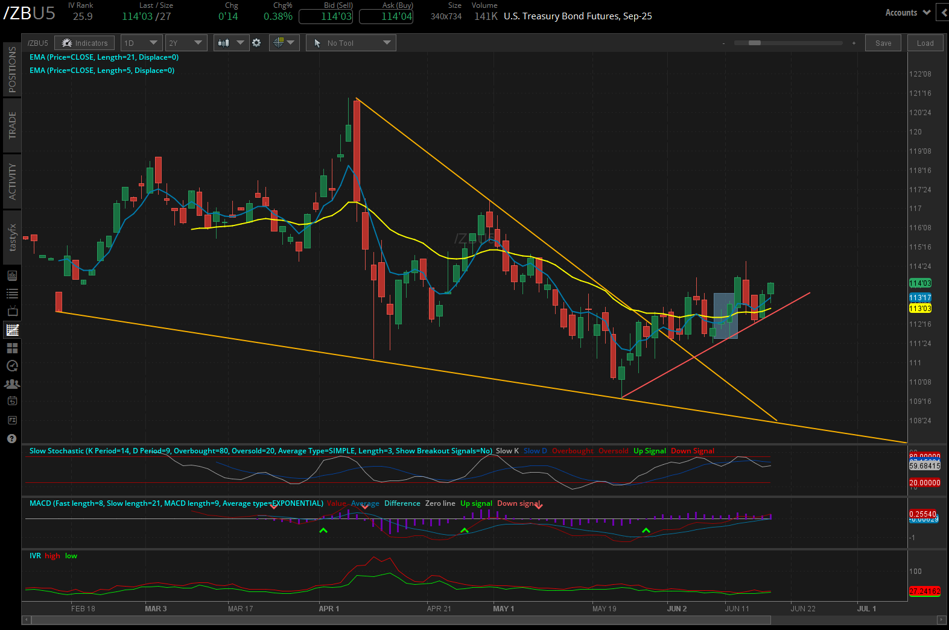
Task: Click the APR 1 date label
Action: coord(329,608)
